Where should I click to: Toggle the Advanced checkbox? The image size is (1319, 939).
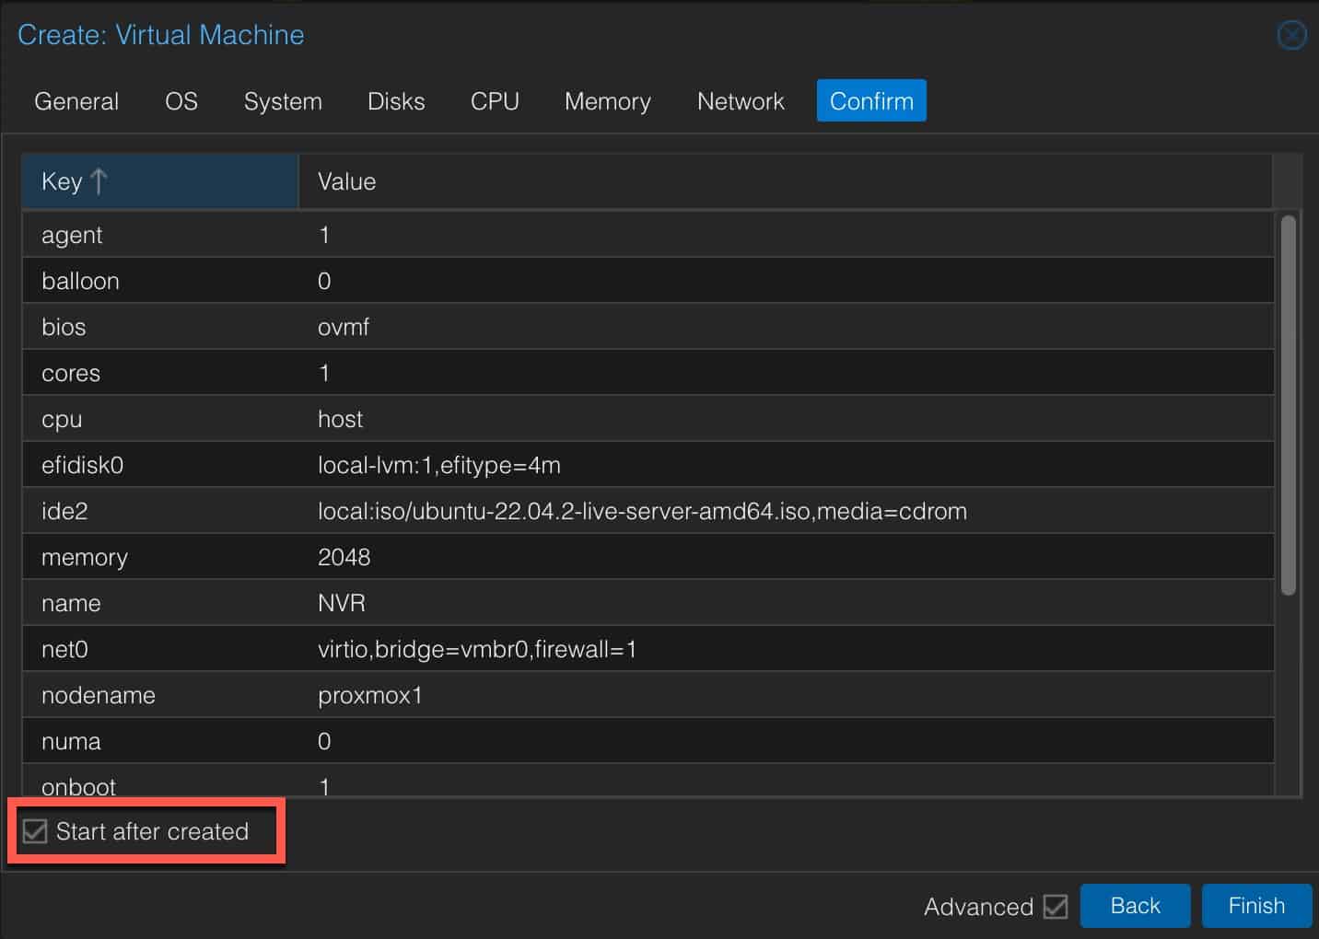pyautogui.click(x=1056, y=907)
